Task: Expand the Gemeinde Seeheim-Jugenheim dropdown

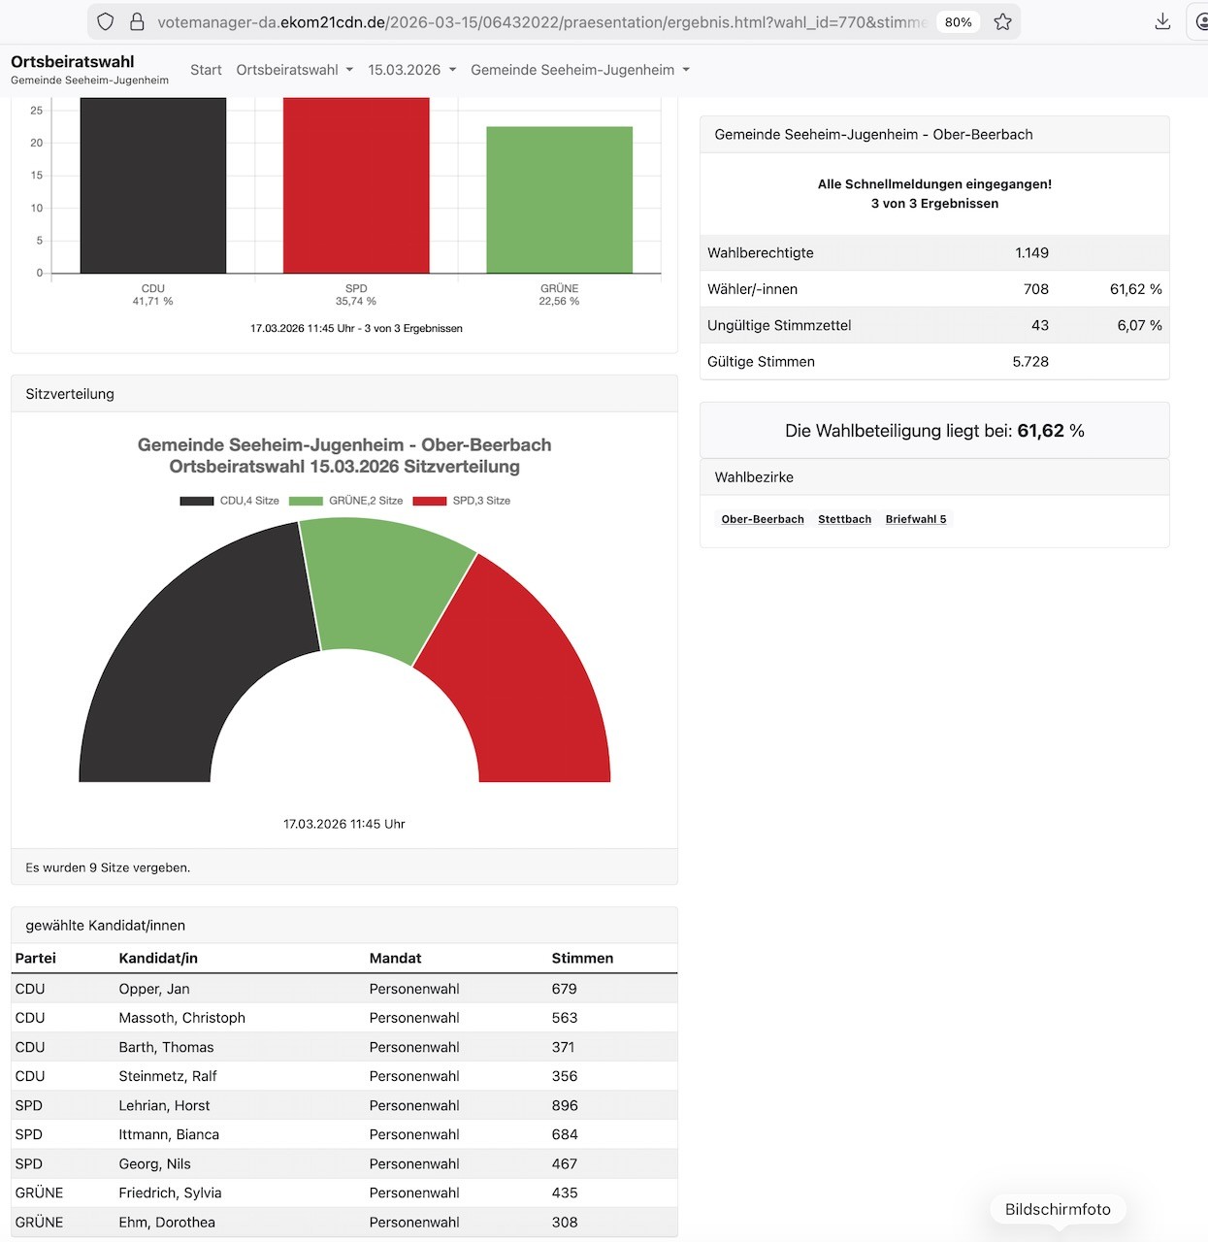Action: tap(579, 70)
